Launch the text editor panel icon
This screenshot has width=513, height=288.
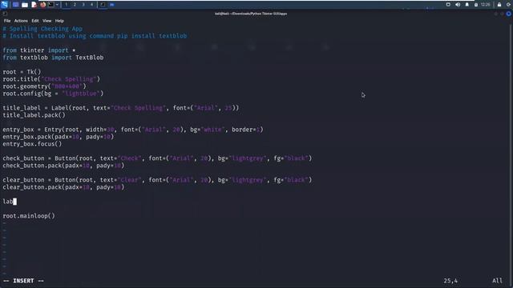34,5
